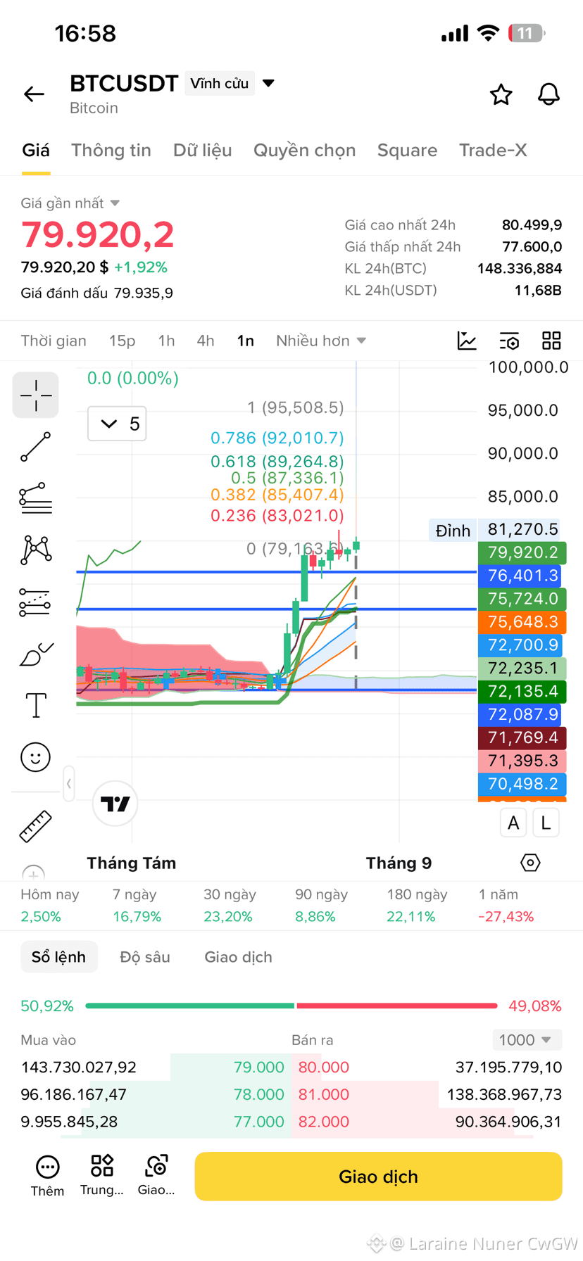Image resolution: width=583 pixels, height=1261 pixels.
Task: Select the XABCD pattern tool
Action: coord(36,550)
